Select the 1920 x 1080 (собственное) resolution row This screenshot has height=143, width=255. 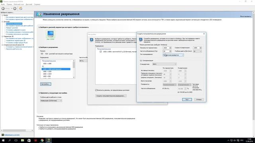56,69
